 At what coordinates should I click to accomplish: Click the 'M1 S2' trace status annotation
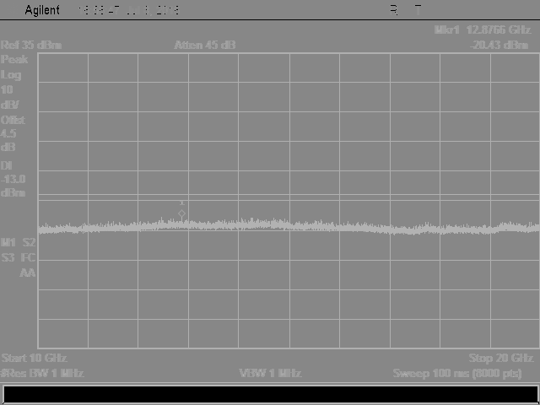(19, 242)
